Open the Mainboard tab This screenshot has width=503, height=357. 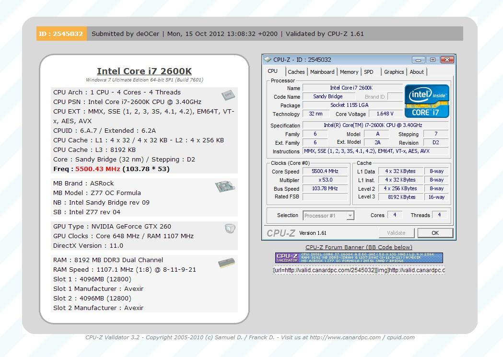click(x=322, y=72)
